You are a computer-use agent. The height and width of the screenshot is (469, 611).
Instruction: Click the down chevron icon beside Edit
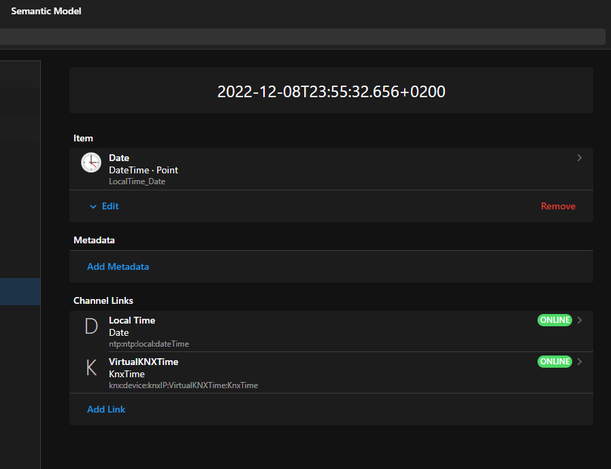93,207
